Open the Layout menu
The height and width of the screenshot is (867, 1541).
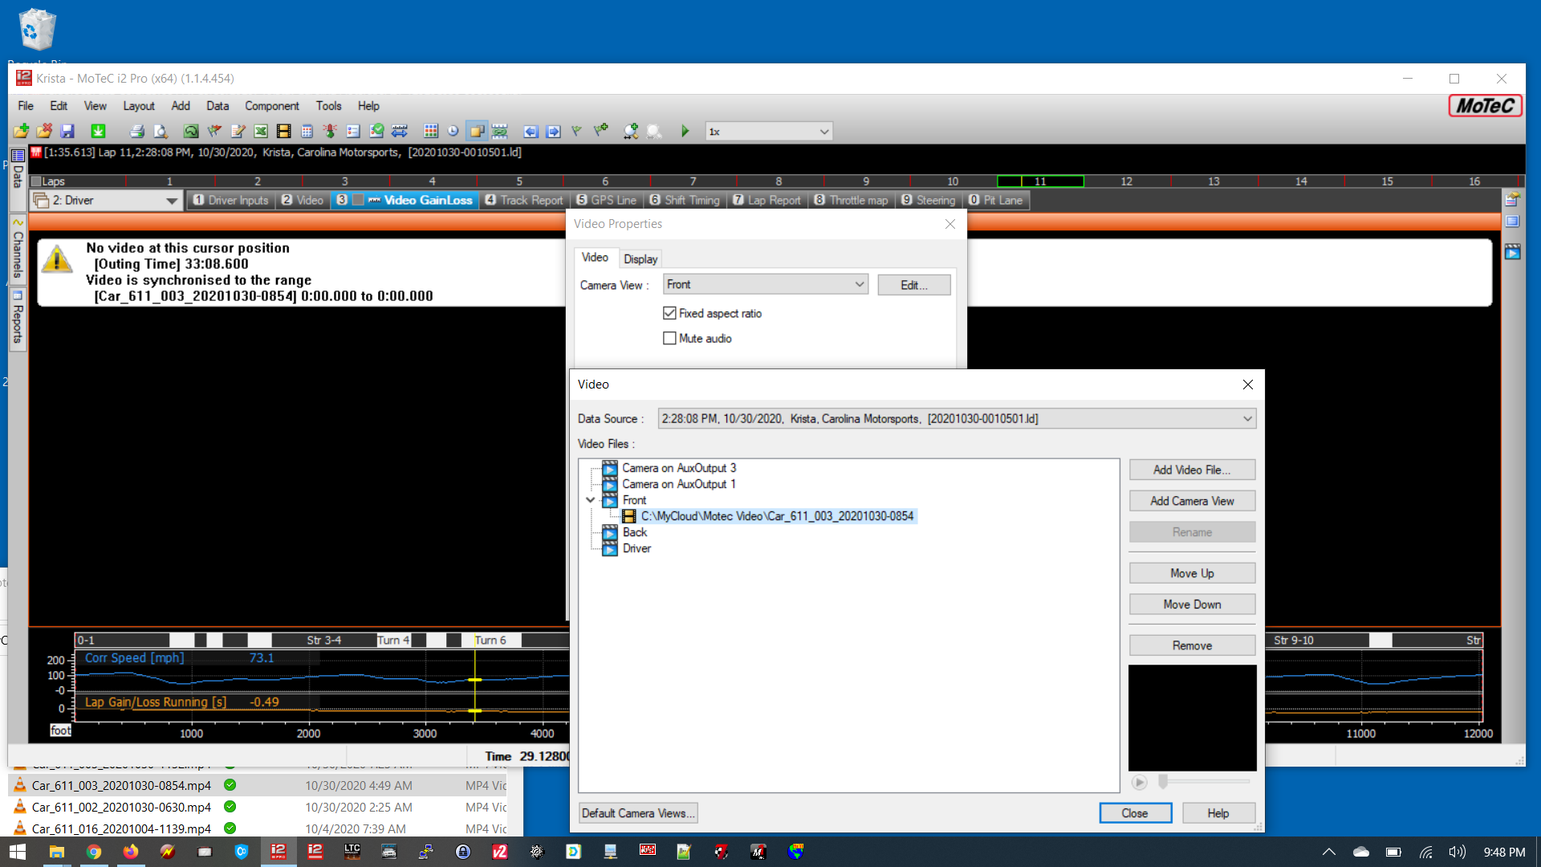coord(139,106)
